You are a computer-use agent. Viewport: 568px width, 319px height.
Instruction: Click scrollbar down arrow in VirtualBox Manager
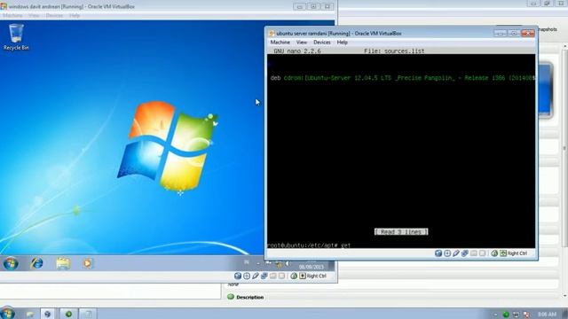pyautogui.click(x=564, y=296)
